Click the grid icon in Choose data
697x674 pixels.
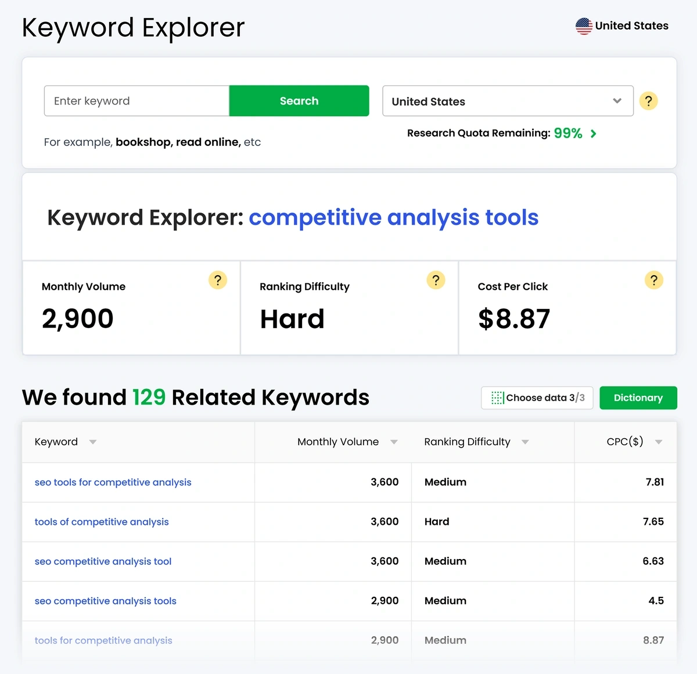pyautogui.click(x=497, y=398)
